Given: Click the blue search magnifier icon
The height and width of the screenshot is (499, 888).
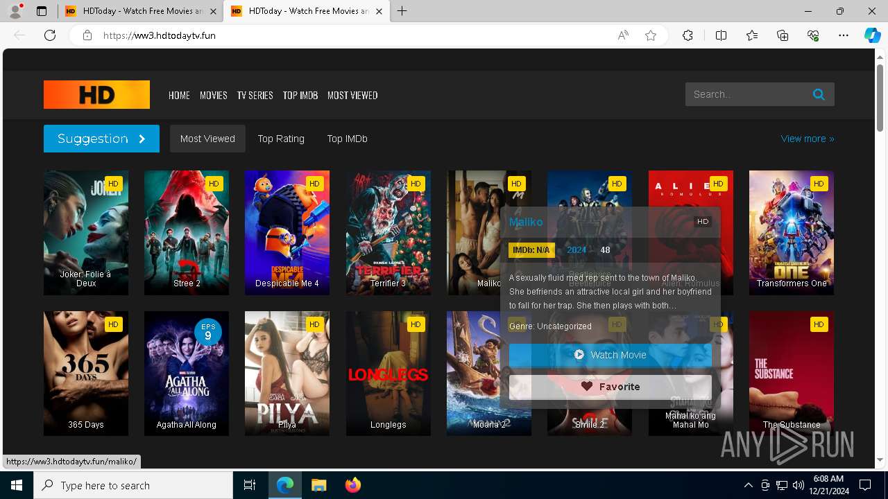Looking at the screenshot, I should (x=819, y=94).
